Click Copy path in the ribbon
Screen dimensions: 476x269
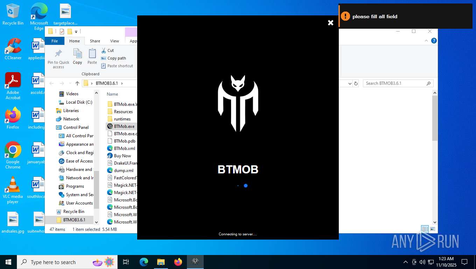tap(113, 58)
